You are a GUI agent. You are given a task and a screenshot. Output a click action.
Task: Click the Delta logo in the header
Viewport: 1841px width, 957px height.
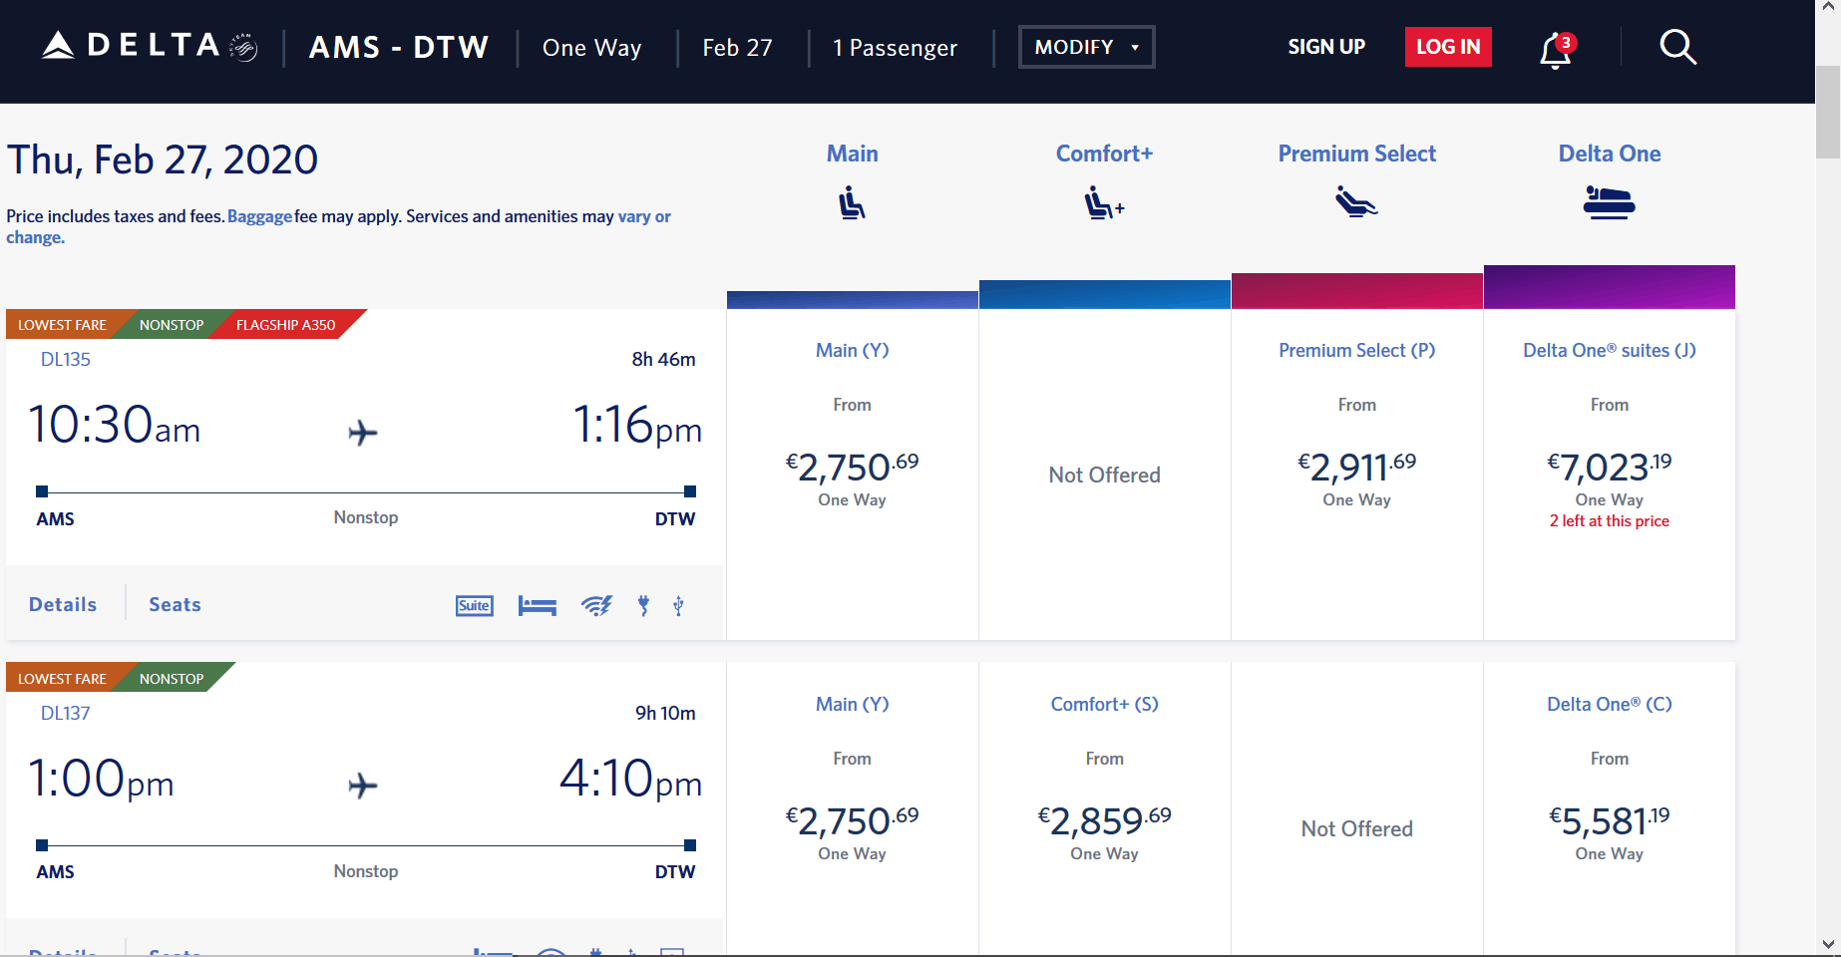click(150, 46)
